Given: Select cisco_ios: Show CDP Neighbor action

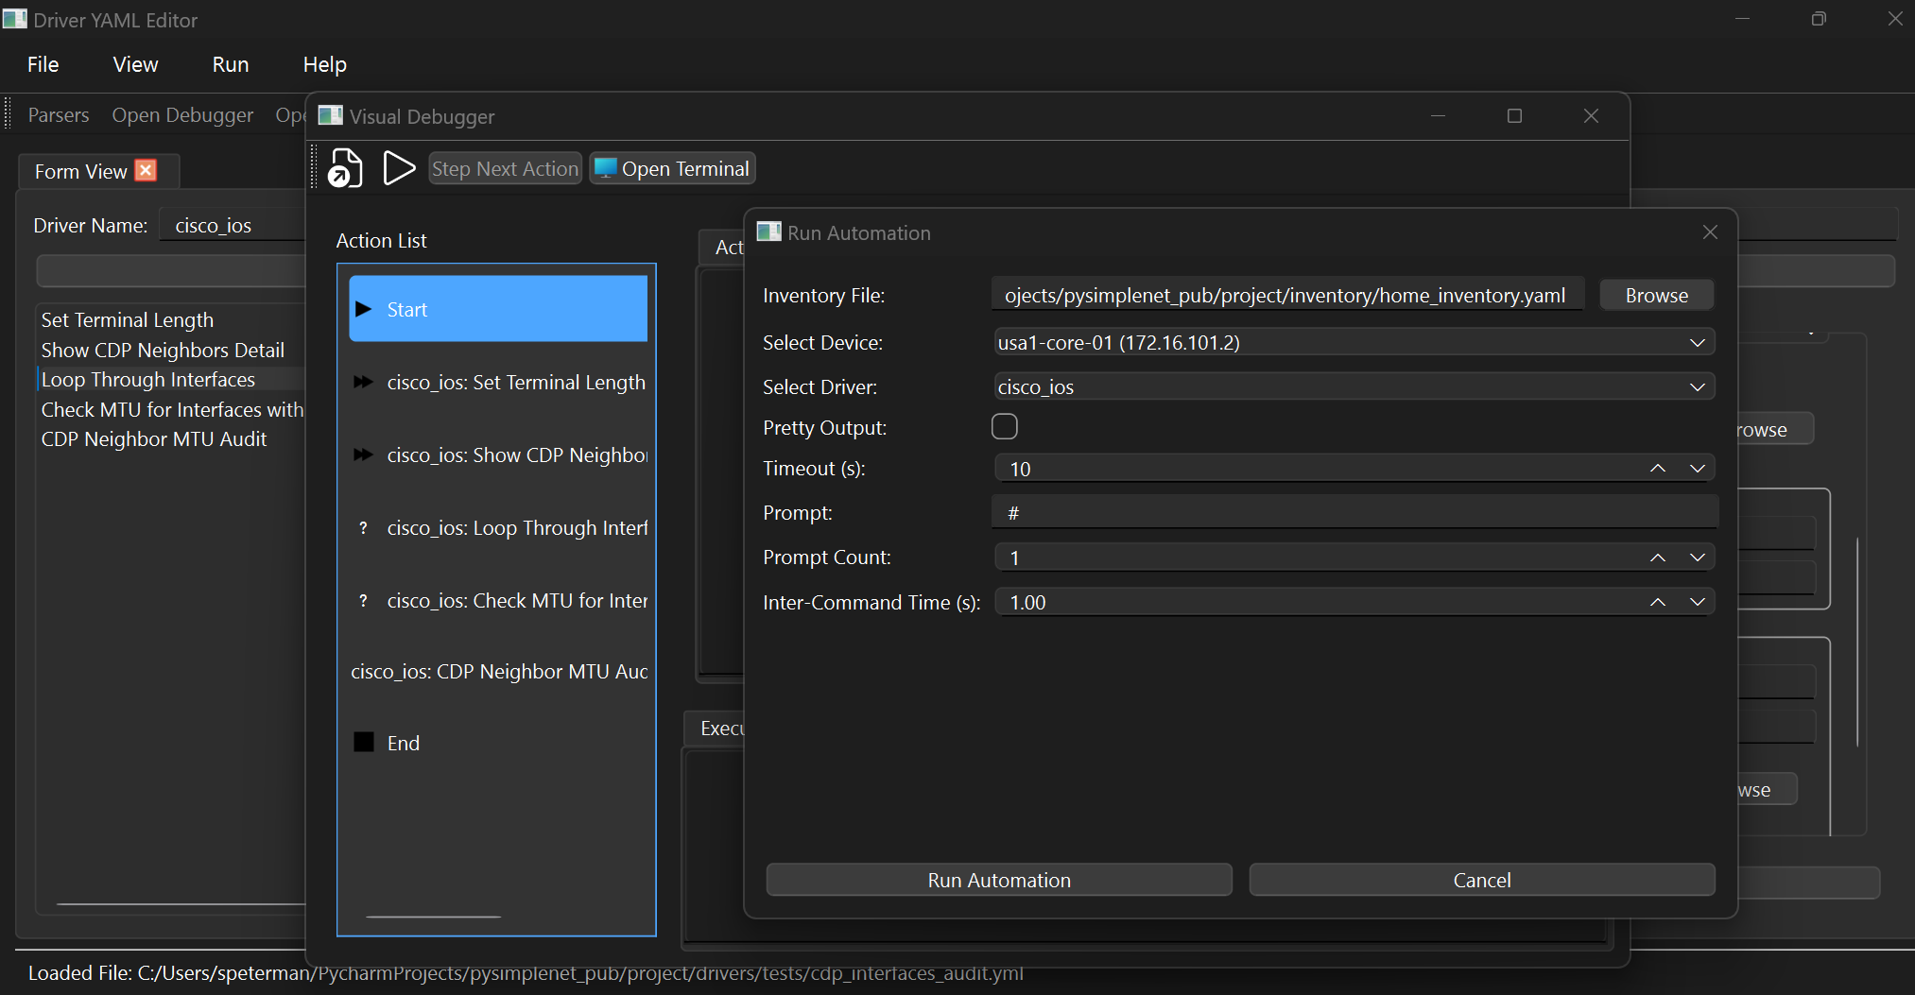Looking at the screenshot, I should pyautogui.click(x=498, y=455).
